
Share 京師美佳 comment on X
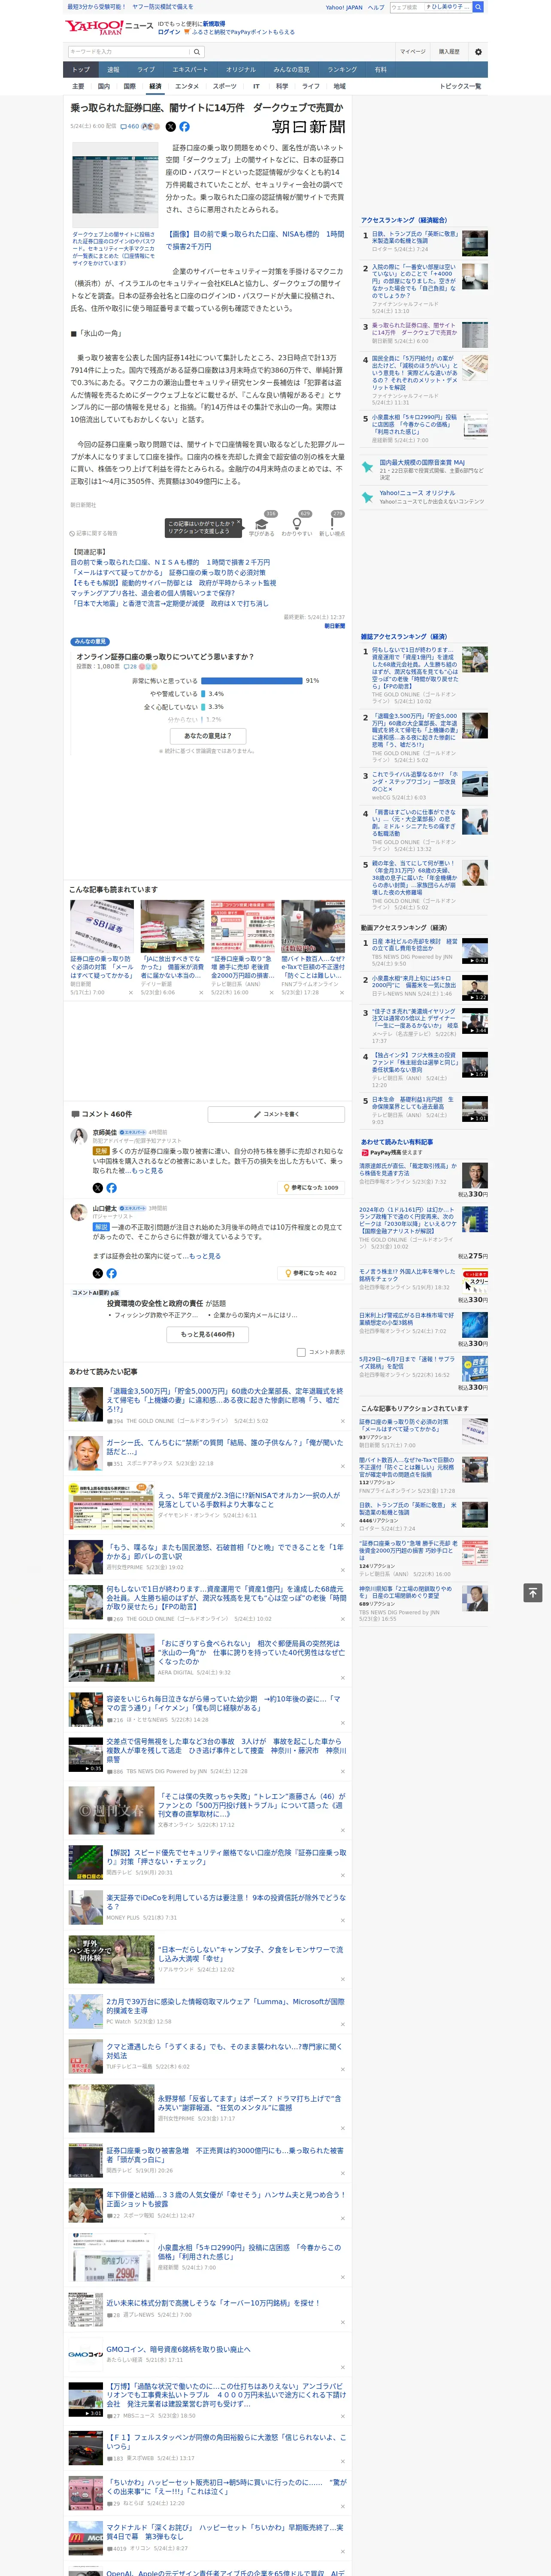97,1188
